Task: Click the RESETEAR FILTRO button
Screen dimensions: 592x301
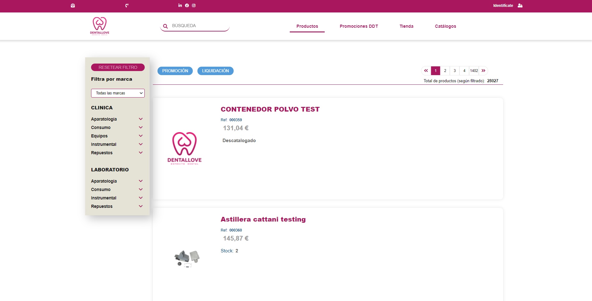Action: (118, 67)
